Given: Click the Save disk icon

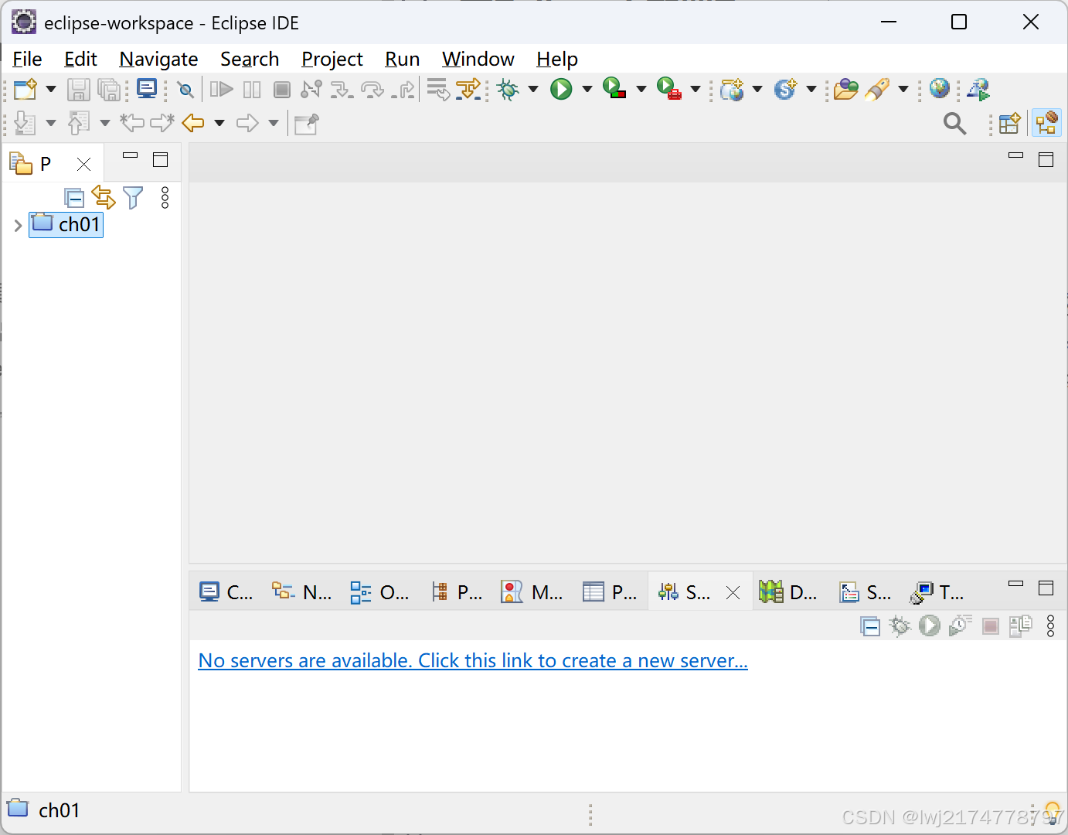Looking at the screenshot, I should [x=78, y=90].
